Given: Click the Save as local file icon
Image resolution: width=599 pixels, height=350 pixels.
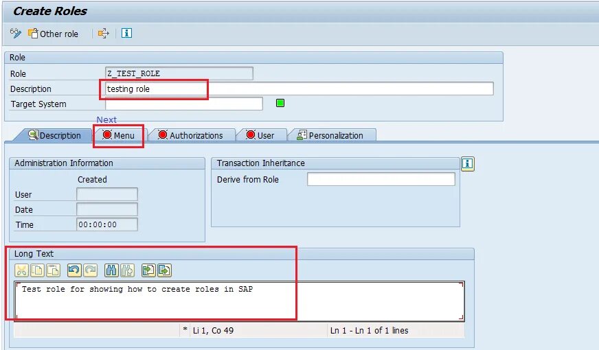Looking at the screenshot, I should (x=164, y=270).
